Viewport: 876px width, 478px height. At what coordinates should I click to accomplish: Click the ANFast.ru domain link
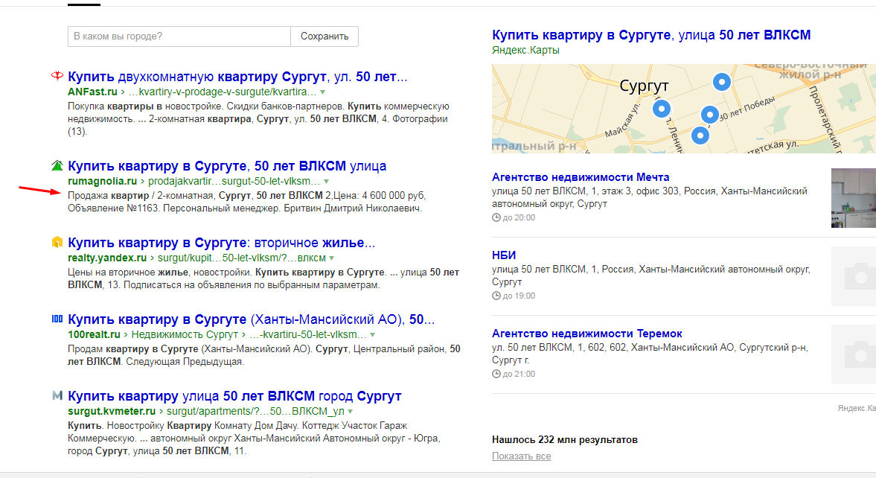click(93, 92)
